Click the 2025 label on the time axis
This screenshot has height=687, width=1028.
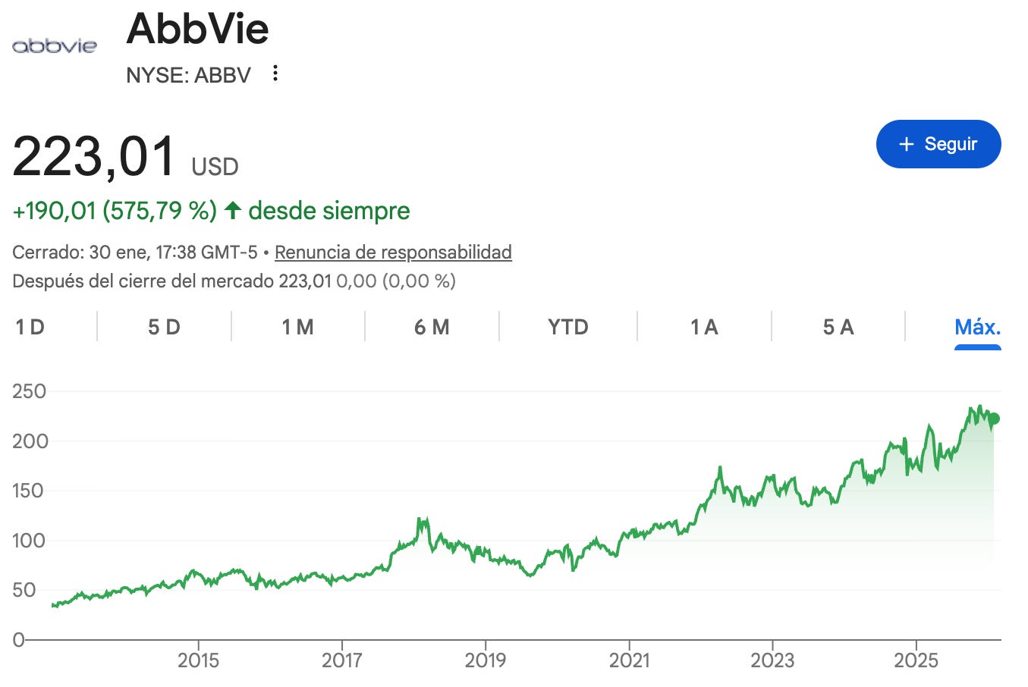[x=916, y=660]
